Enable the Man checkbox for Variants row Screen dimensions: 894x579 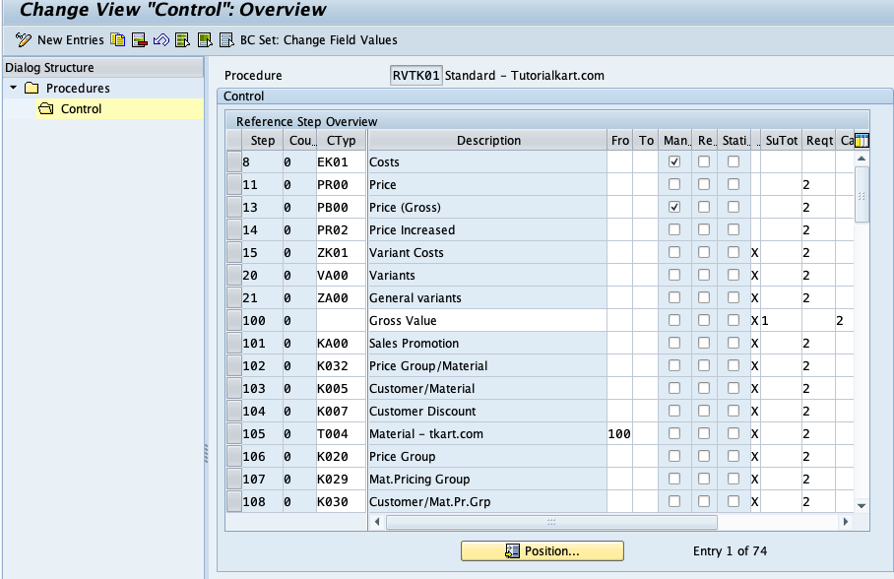[674, 275]
